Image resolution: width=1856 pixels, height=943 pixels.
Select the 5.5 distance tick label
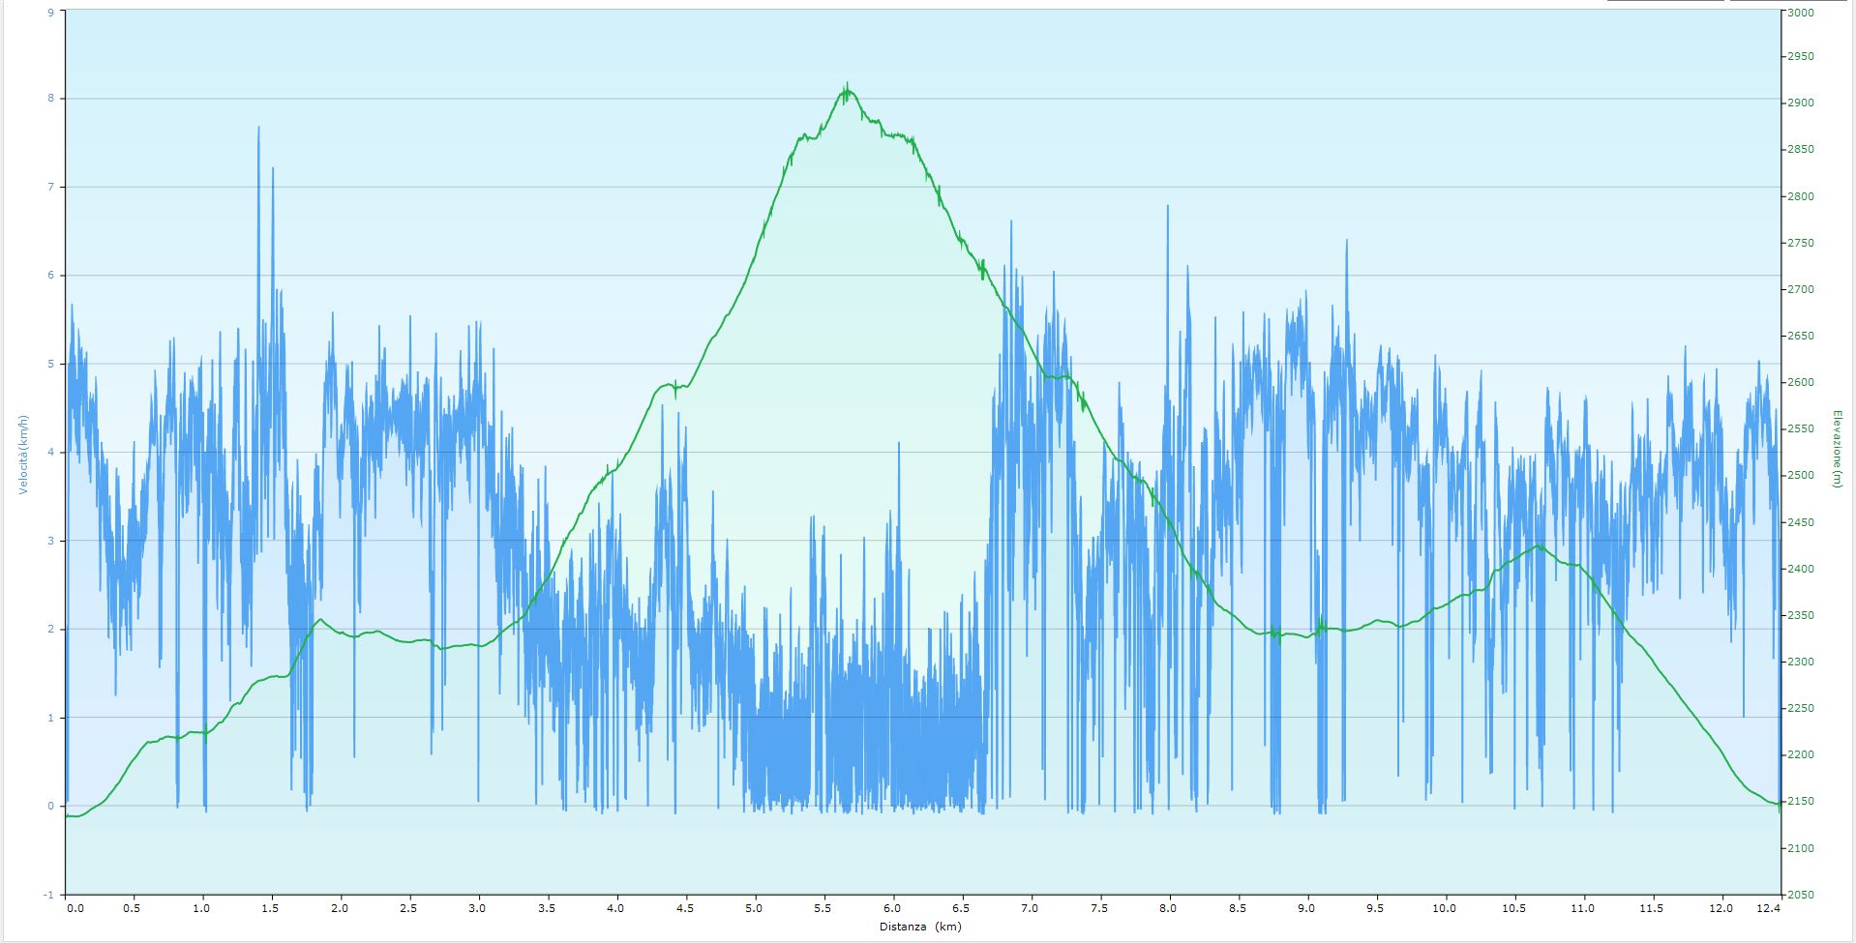[823, 909]
